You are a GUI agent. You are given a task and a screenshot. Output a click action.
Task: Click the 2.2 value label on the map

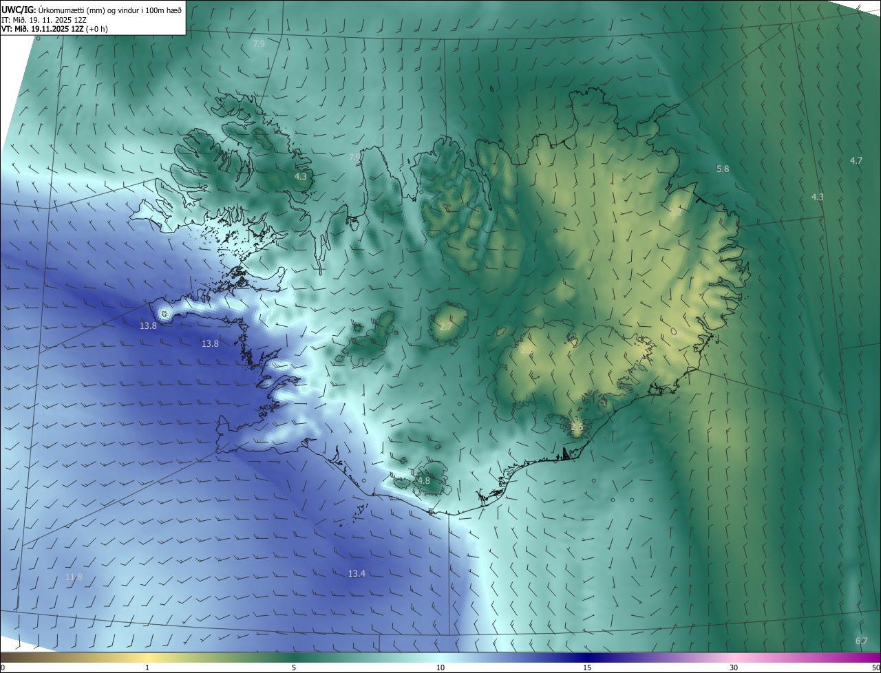click(x=675, y=212)
